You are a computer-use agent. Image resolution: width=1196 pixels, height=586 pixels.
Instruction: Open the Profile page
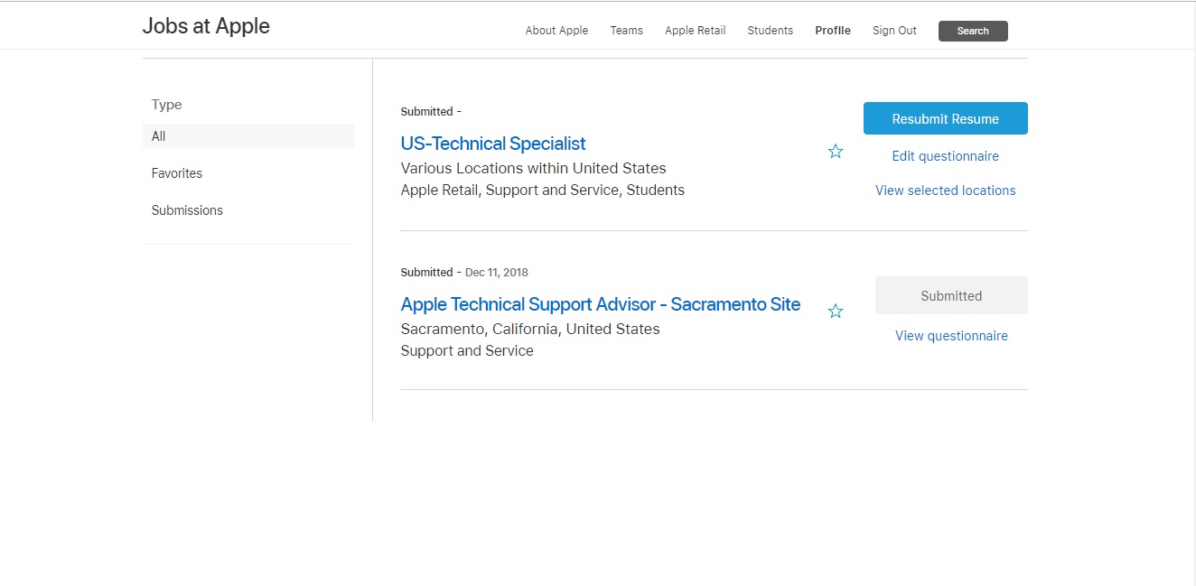tap(832, 31)
